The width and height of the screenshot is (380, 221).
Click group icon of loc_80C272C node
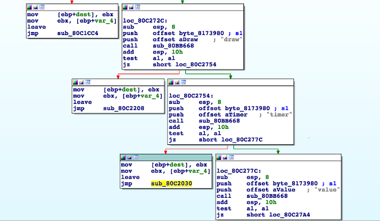click(137, 7)
